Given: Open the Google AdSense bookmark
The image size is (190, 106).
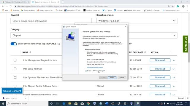Looking at the screenshot, I should coord(28,10).
